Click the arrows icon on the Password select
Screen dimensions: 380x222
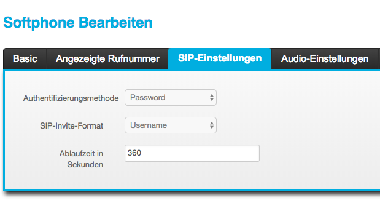point(212,98)
